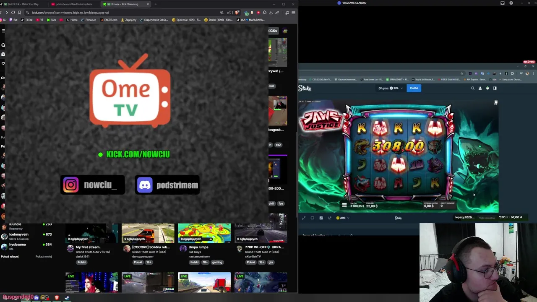This screenshot has width=537, height=302.
Task: Open the Kick sidebar home icon
Action: [3, 45]
